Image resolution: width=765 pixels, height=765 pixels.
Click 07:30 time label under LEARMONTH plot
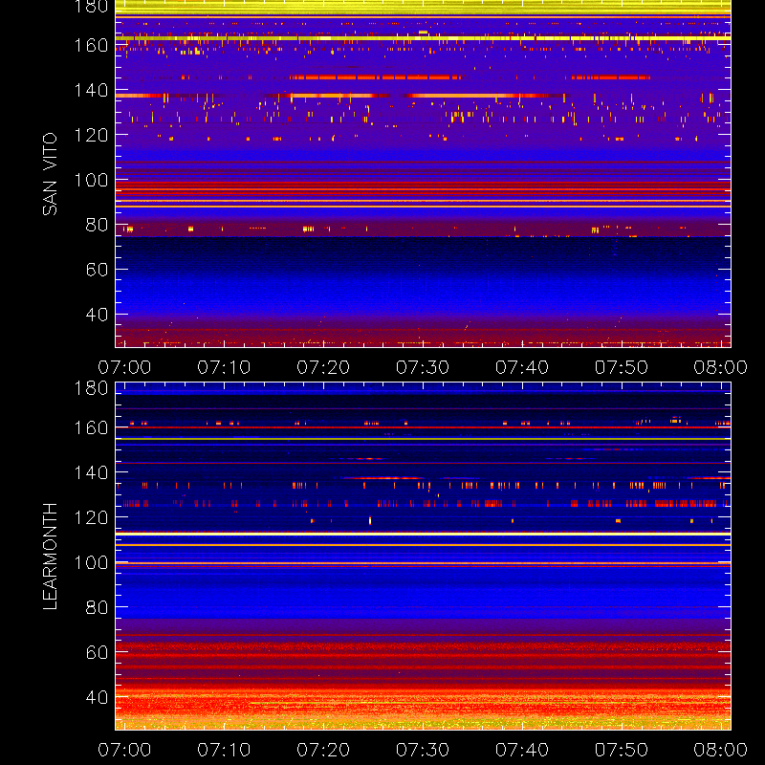coord(423,750)
